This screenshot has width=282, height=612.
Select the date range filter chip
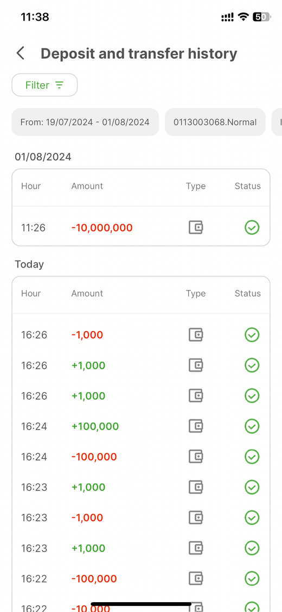(85, 122)
